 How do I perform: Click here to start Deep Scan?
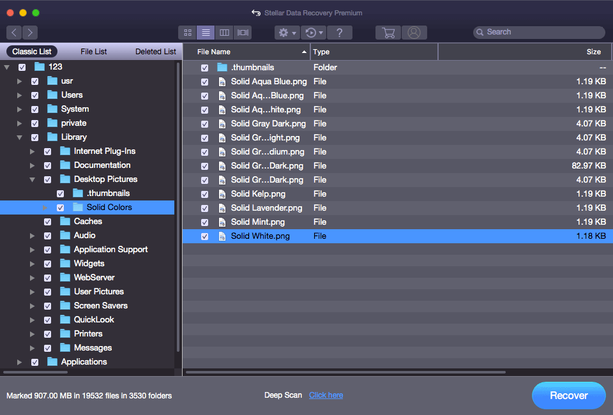(326, 395)
